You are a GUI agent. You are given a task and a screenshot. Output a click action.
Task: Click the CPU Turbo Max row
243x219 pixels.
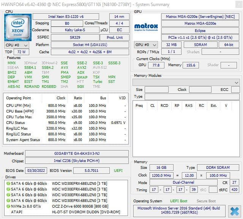coord(66,117)
